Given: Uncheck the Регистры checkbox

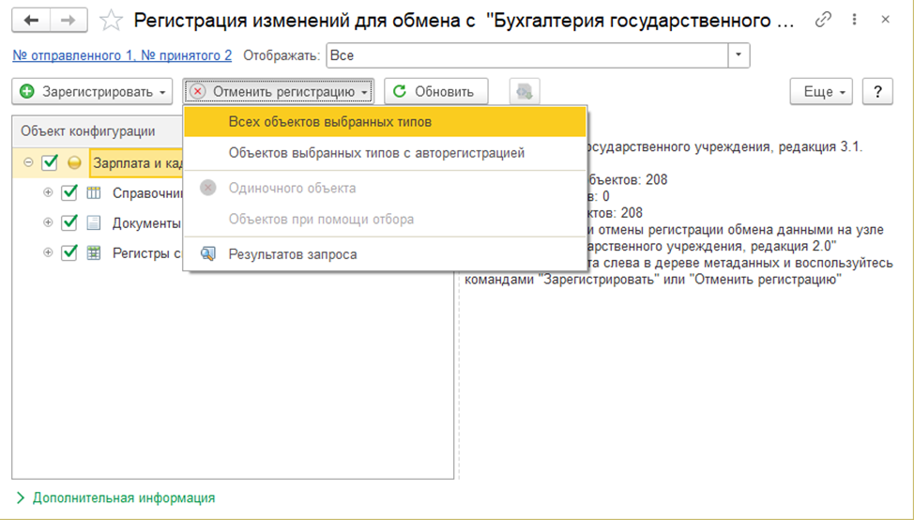Looking at the screenshot, I should point(69,252).
